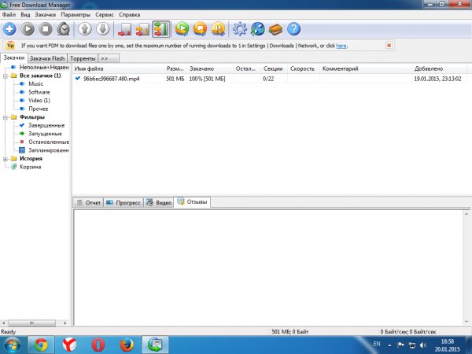The image size is (472, 354).
Task: Sort by Добавлено column header
Action: (440, 68)
